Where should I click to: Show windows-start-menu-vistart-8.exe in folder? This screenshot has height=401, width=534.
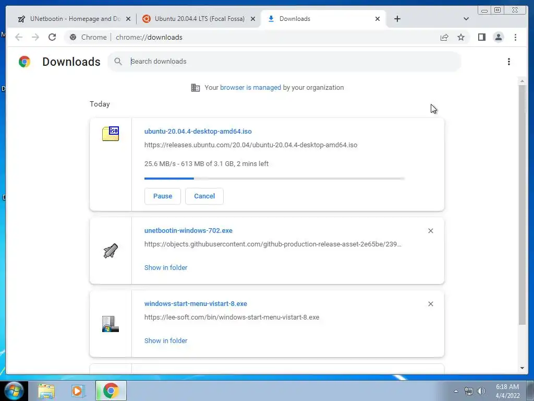pyautogui.click(x=166, y=340)
